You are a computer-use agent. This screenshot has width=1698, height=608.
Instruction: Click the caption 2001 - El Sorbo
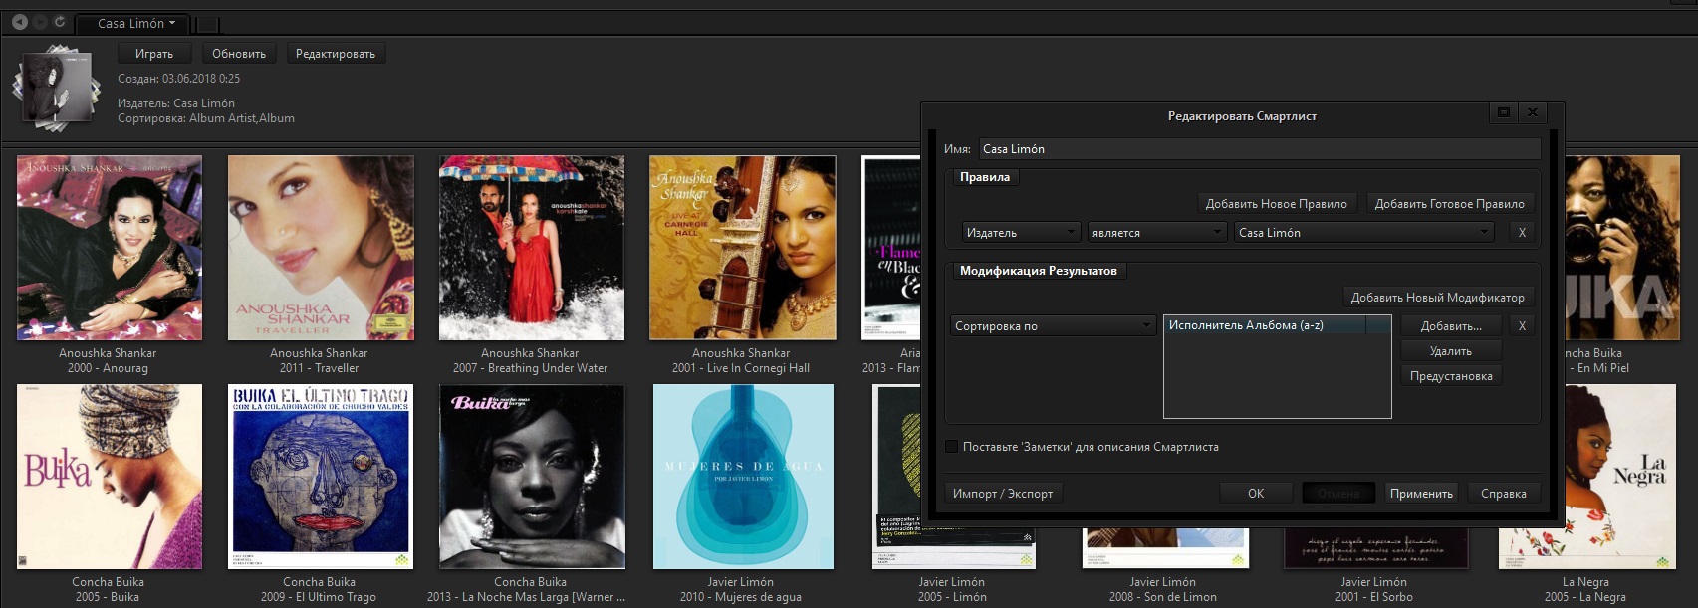(x=1374, y=597)
